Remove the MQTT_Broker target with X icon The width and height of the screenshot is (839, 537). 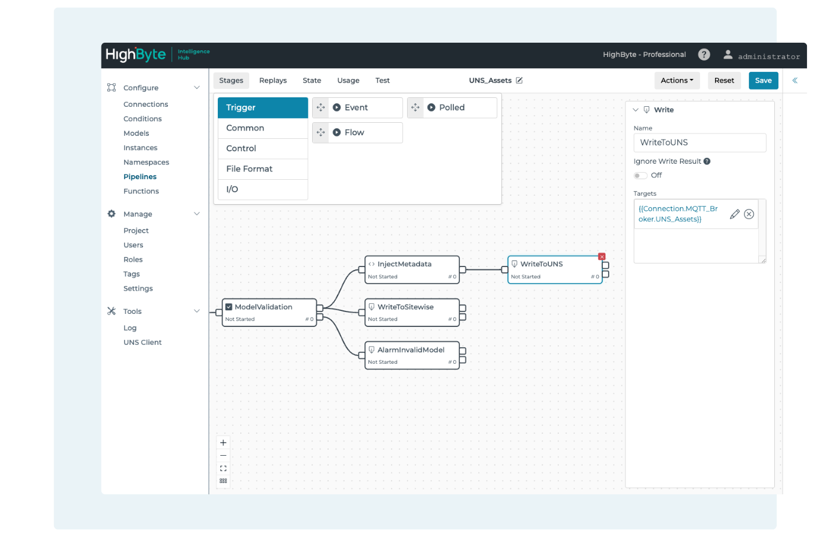[x=749, y=214]
